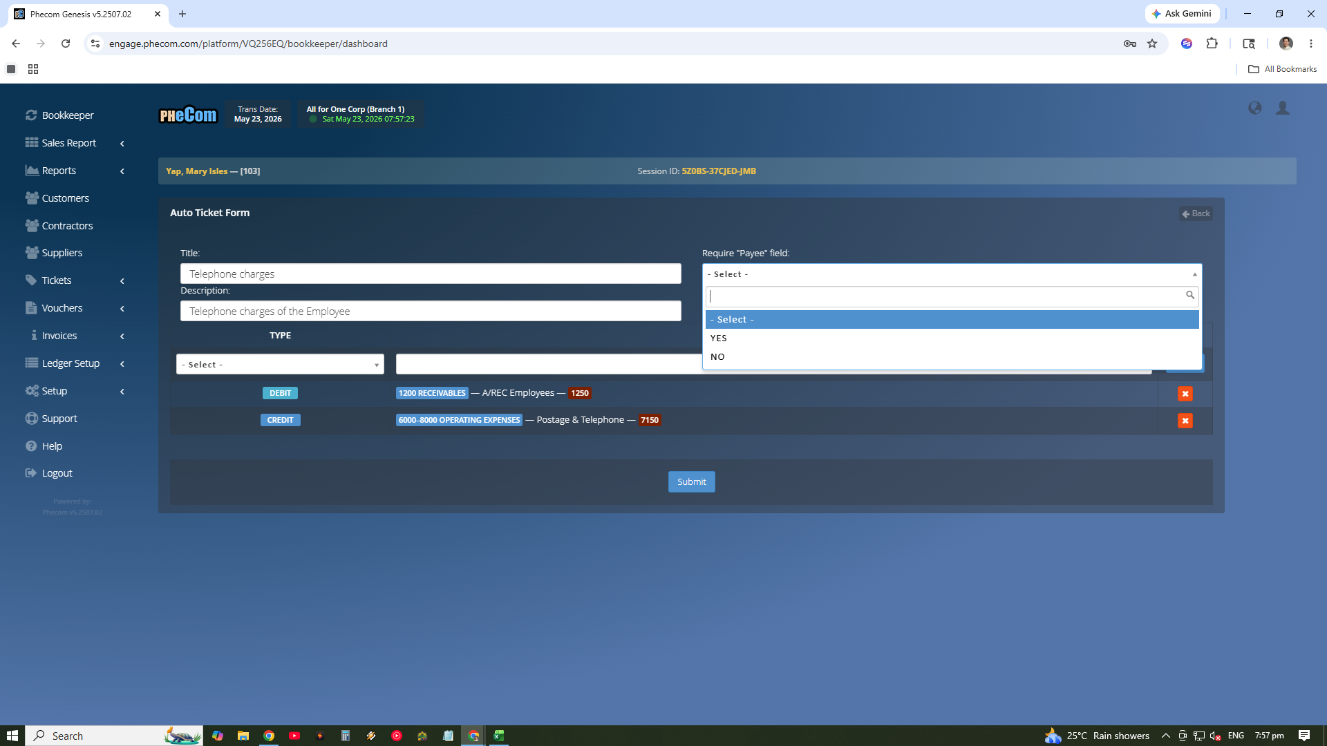Open File Explorer from taskbar
Image resolution: width=1327 pixels, height=746 pixels.
click(243, 736)
